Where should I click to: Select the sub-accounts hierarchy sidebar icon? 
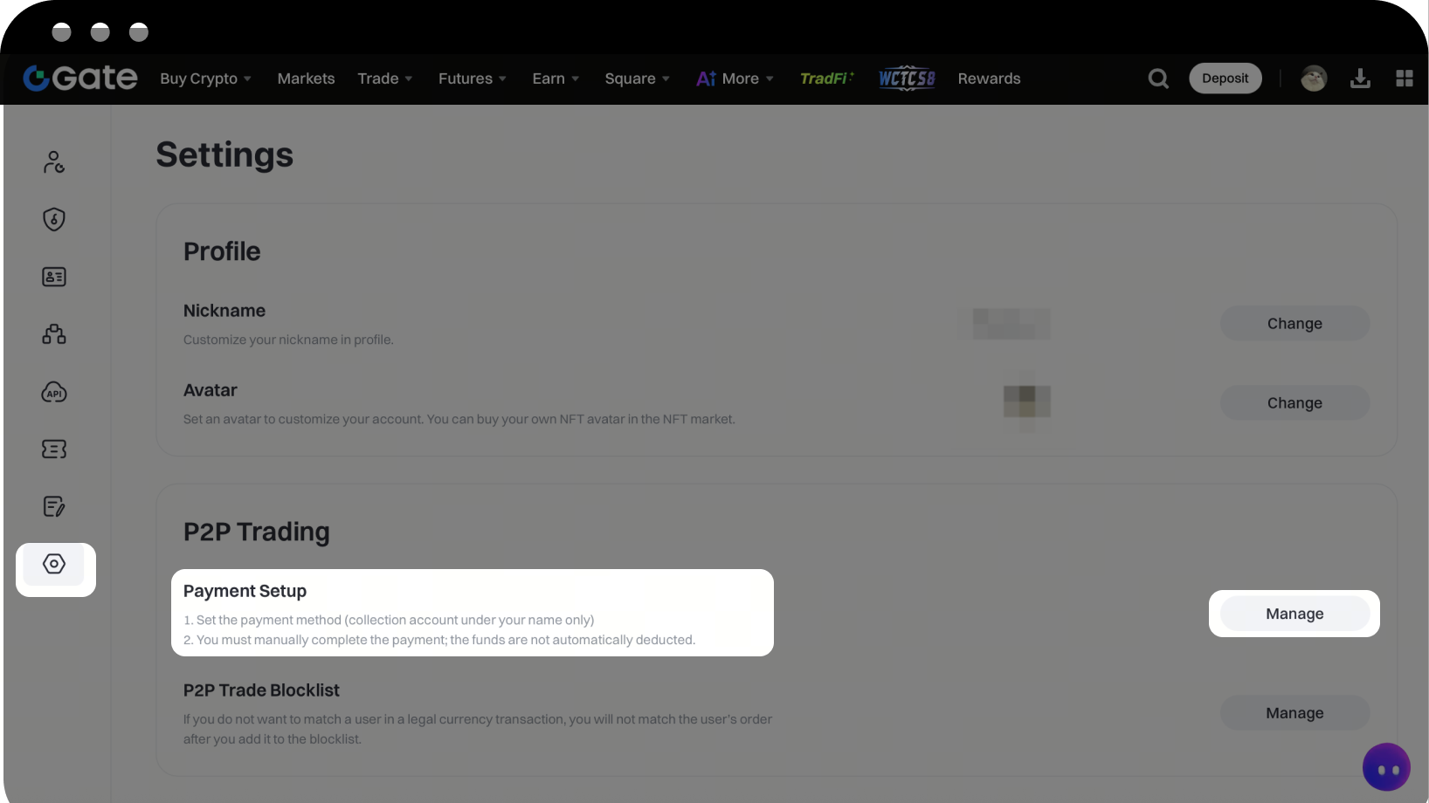pos(54,334)
